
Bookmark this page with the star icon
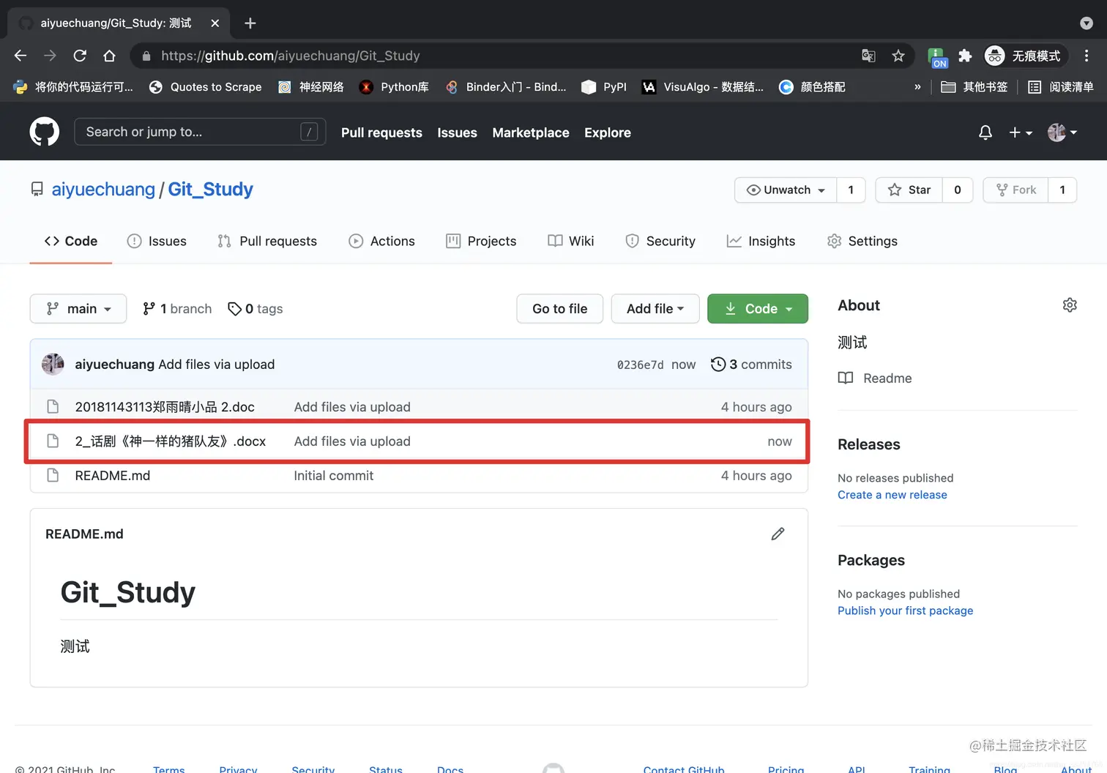(898, 56)
